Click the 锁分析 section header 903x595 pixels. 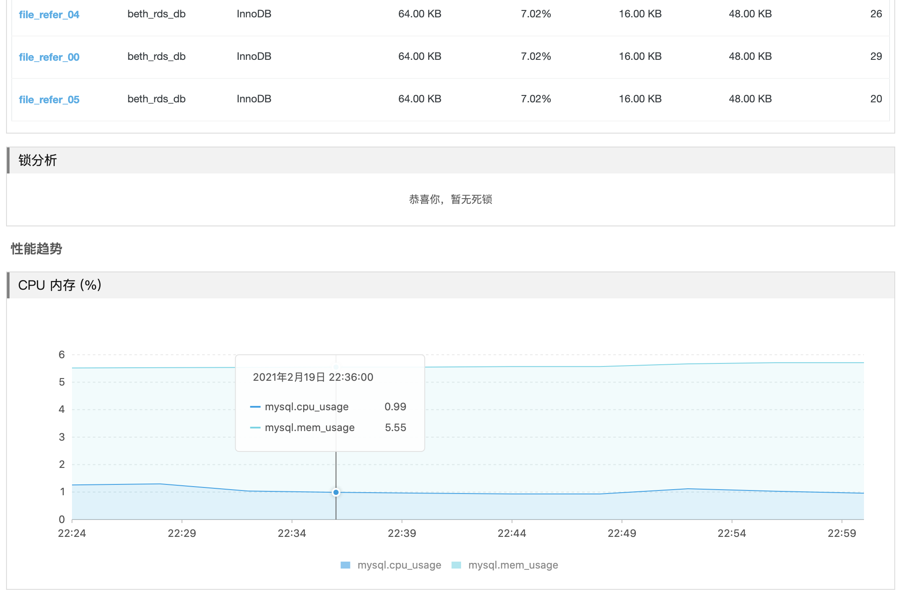point(38,160)
